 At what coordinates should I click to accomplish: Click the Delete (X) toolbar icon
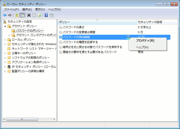pos(29,15)
